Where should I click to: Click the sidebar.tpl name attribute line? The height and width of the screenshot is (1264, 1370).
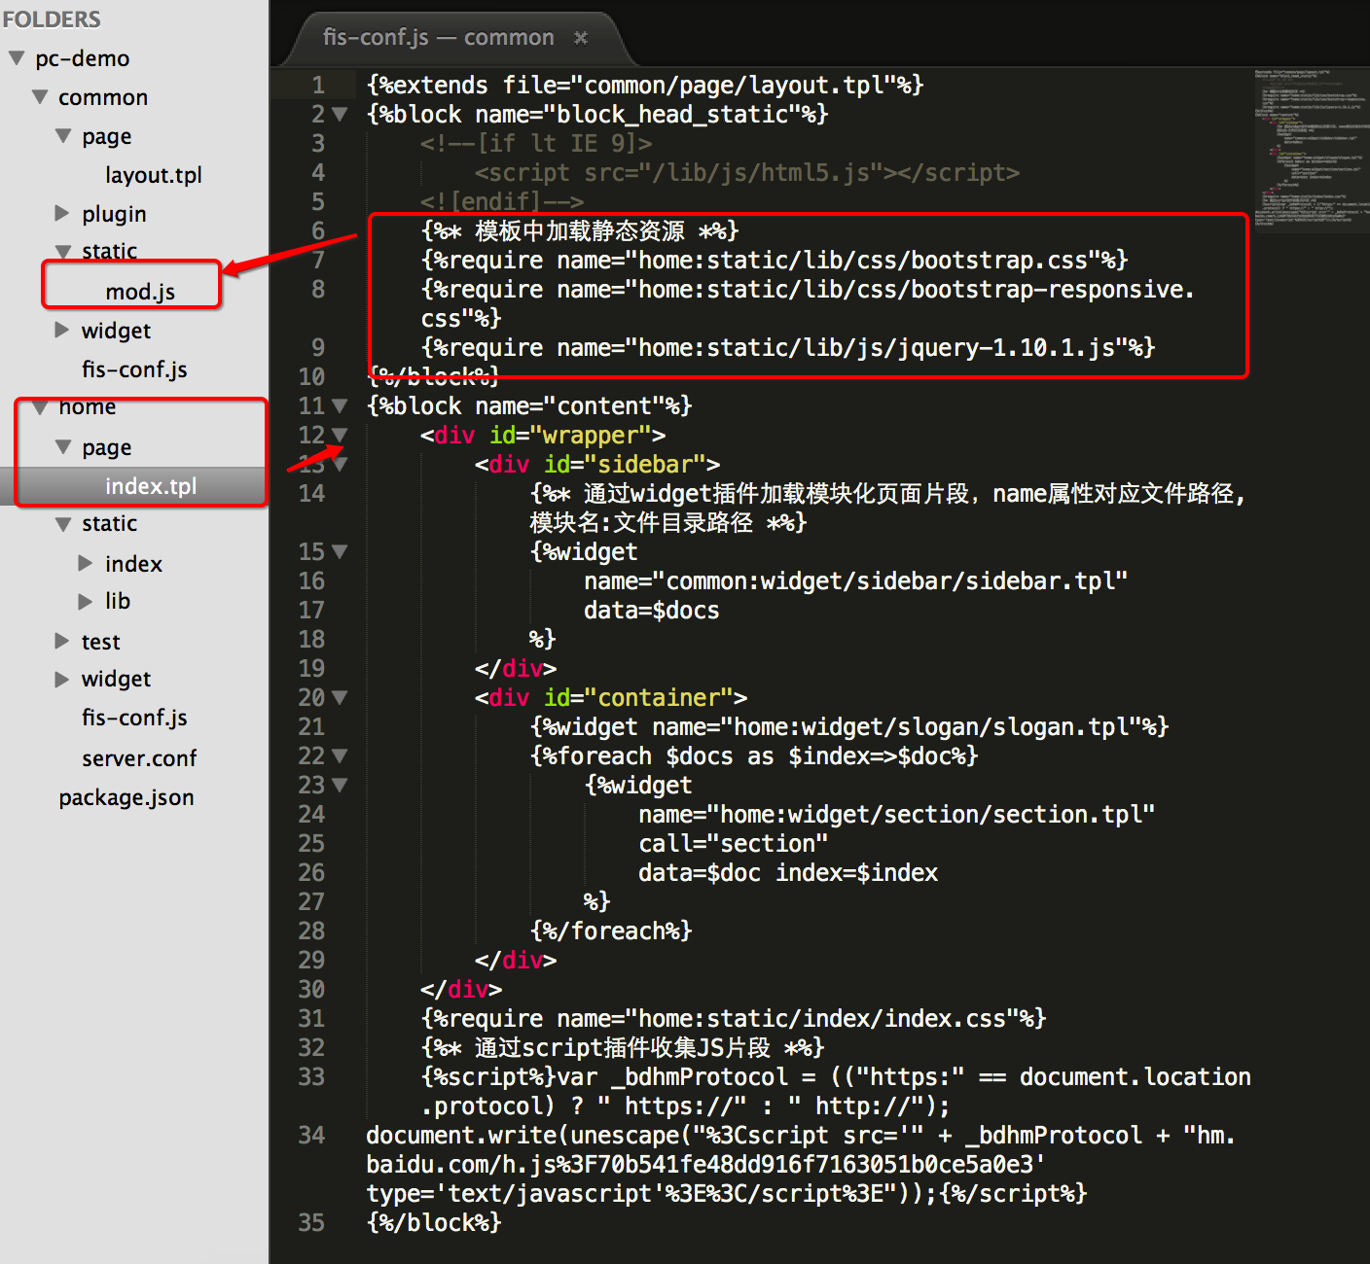coord(856,581)
